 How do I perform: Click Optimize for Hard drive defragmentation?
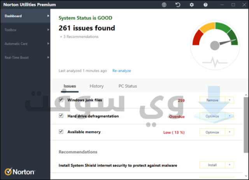point(212,116)
